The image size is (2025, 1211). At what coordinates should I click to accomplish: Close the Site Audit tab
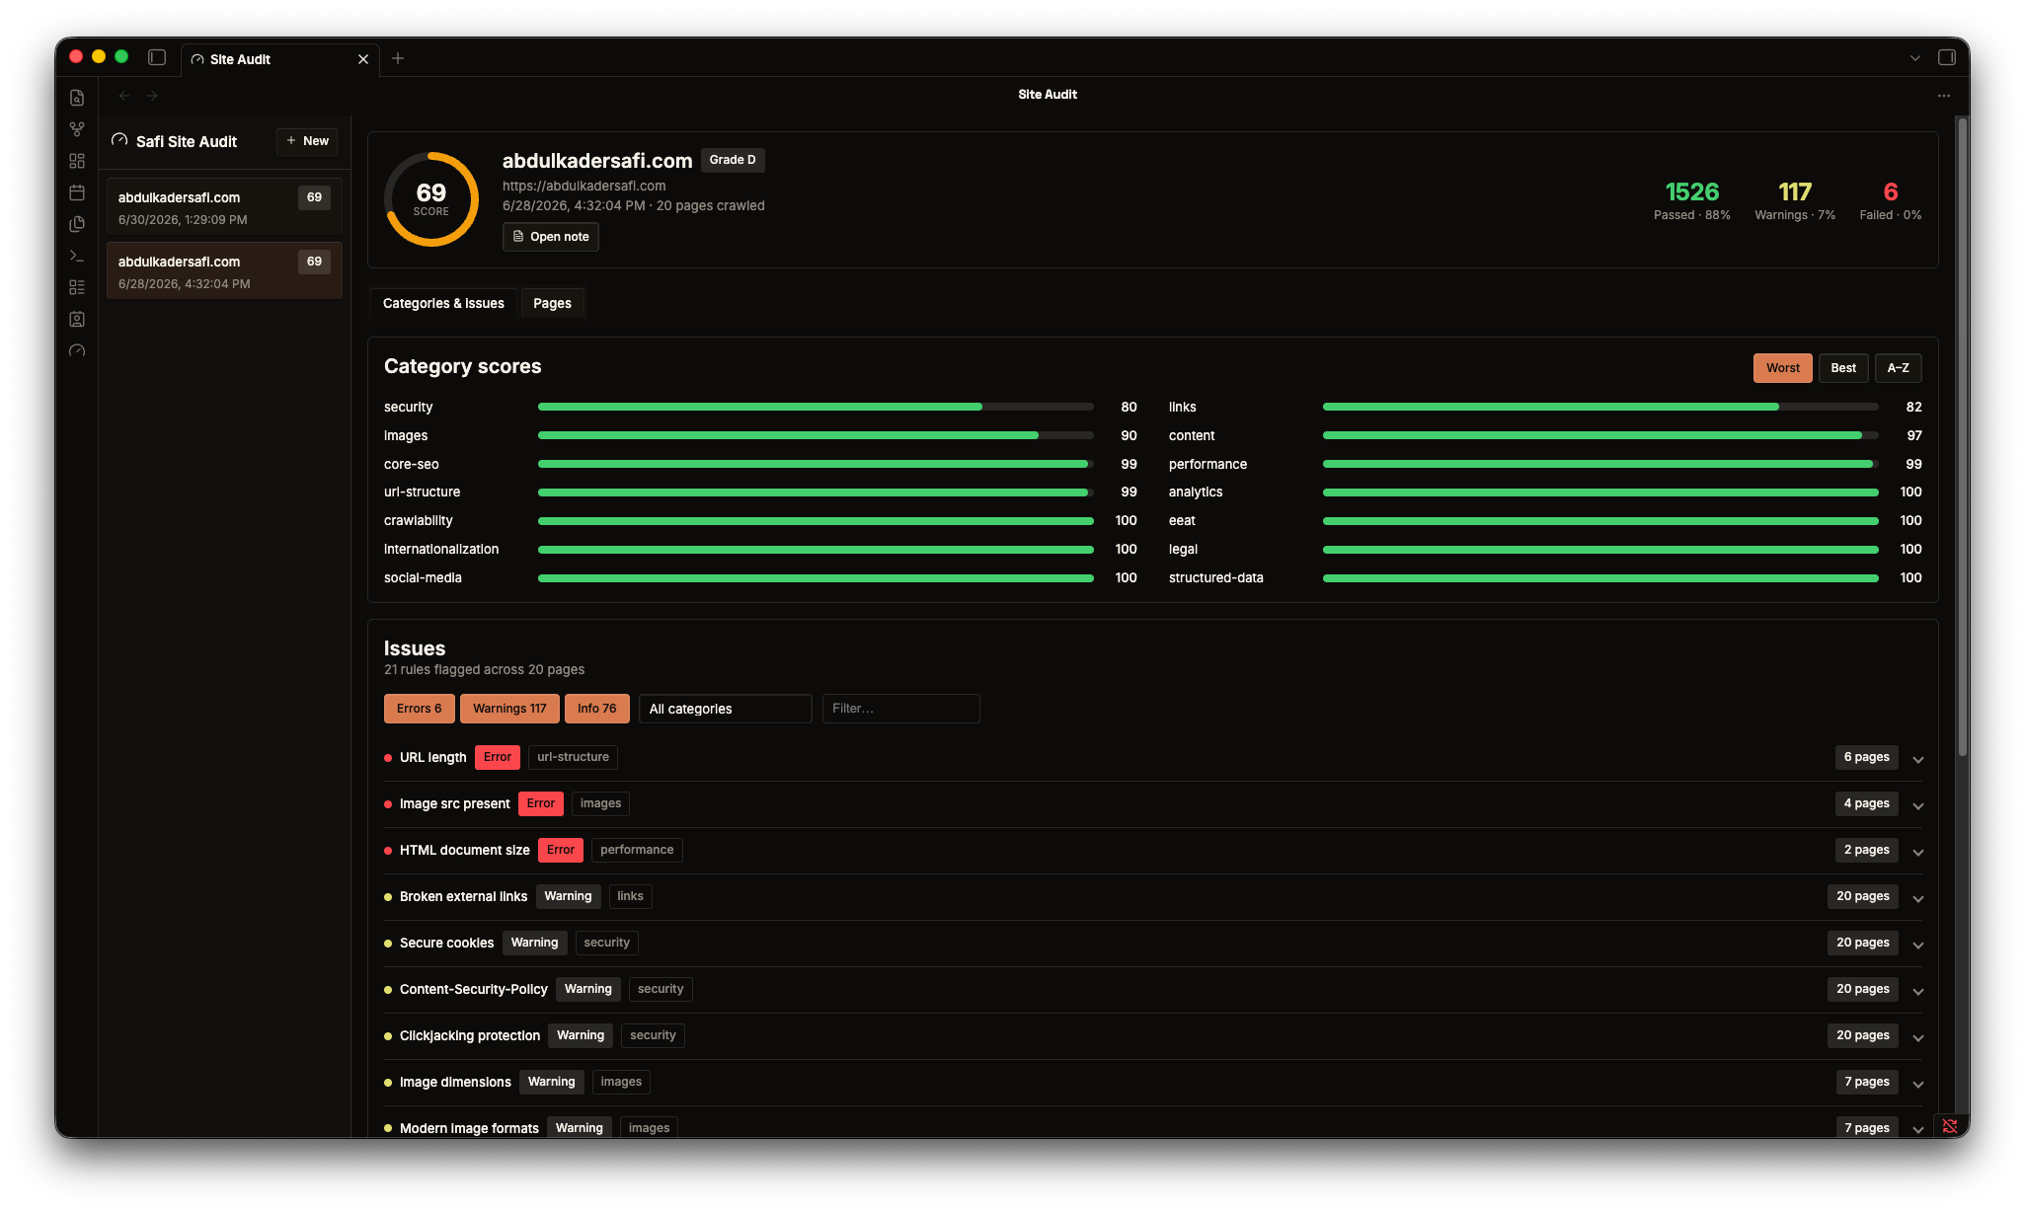point(363,59)
